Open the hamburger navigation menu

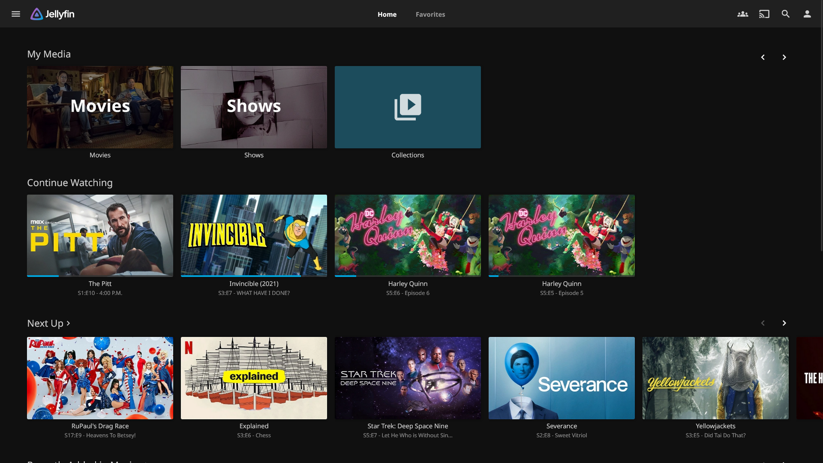click(x=16, y=14)
